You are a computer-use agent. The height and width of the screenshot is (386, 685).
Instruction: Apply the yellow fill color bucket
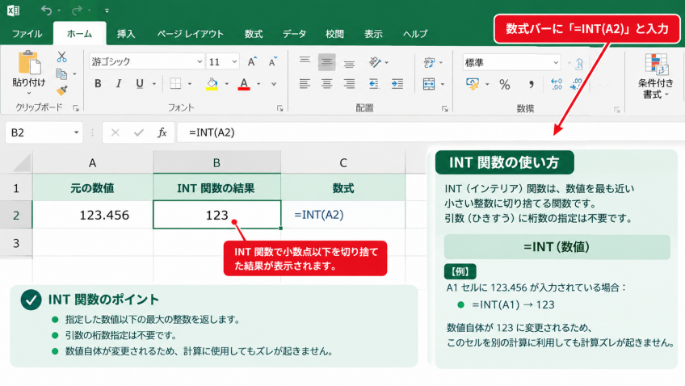[212, 84]
